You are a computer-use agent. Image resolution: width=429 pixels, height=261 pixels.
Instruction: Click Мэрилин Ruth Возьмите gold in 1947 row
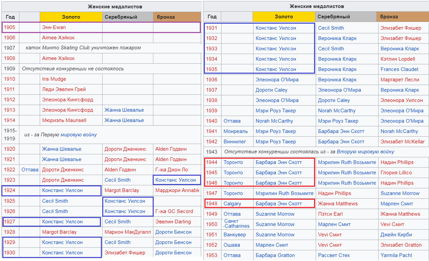[285, 193]
